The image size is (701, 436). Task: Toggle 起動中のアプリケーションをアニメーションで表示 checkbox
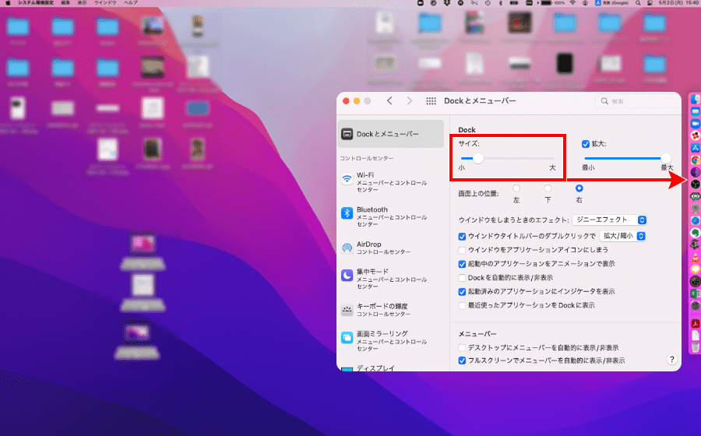click(x=462, y=264)
